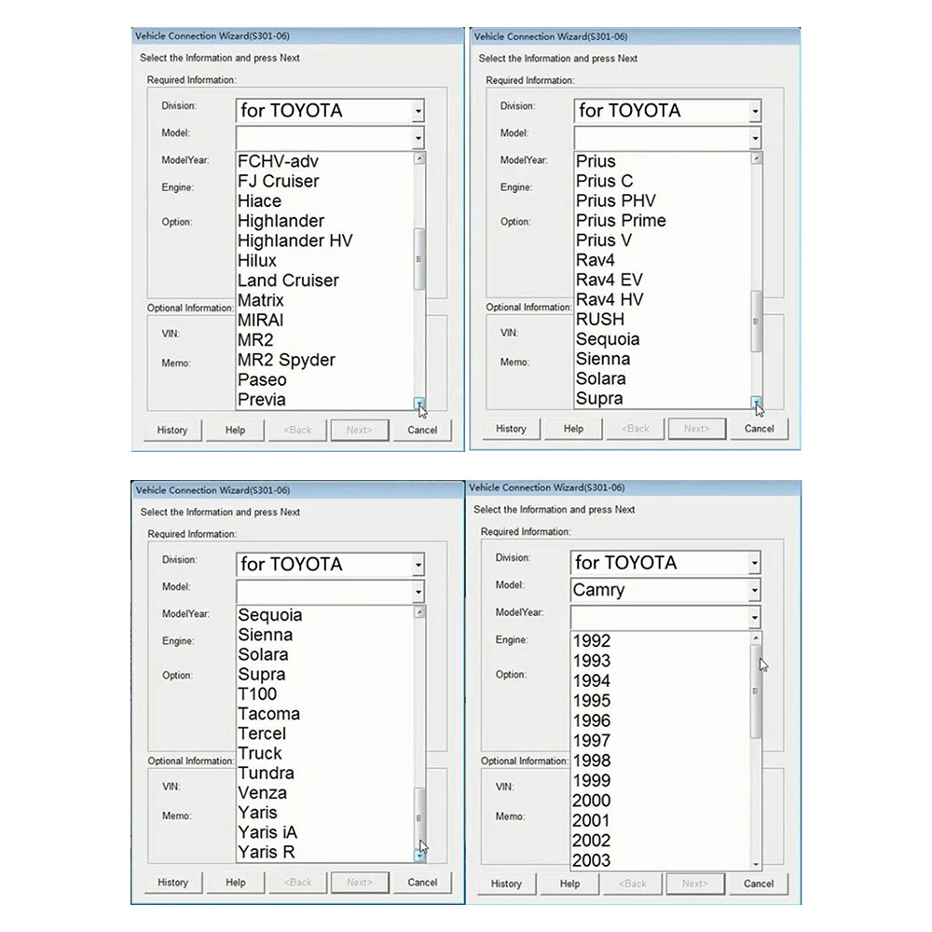Cancel the wizard in the Camry window
Viewport: 932px width, 932px height.
(x=759, y=884)
